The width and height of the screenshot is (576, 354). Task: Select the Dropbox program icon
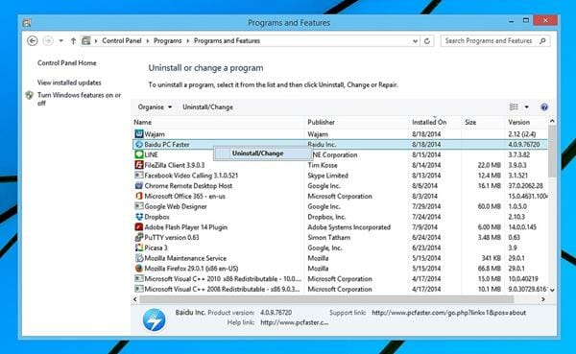click(139, 217)
